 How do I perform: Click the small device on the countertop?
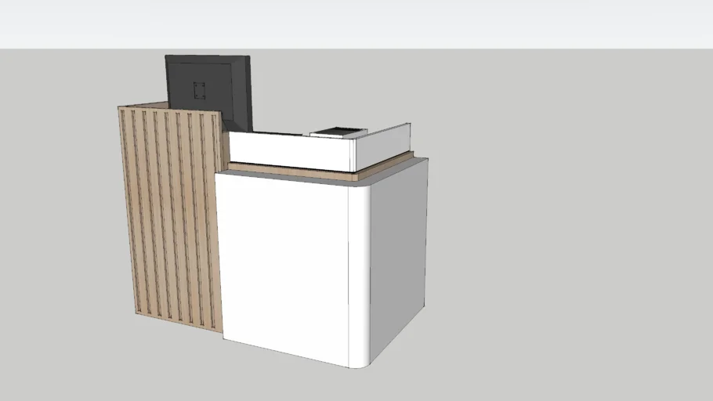pyautogui.click(x=337, y=133)
